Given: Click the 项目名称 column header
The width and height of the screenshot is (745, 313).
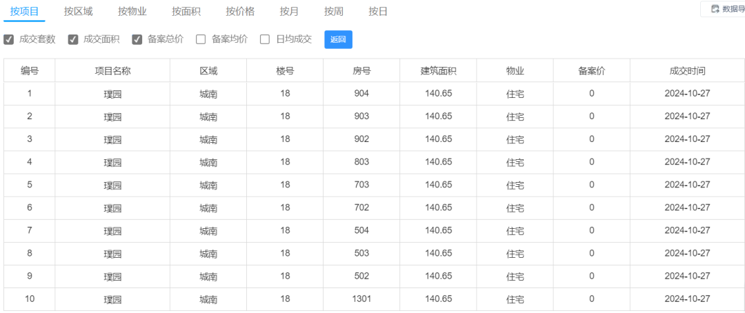Looking at the screenshot, I should coord(112,71).
